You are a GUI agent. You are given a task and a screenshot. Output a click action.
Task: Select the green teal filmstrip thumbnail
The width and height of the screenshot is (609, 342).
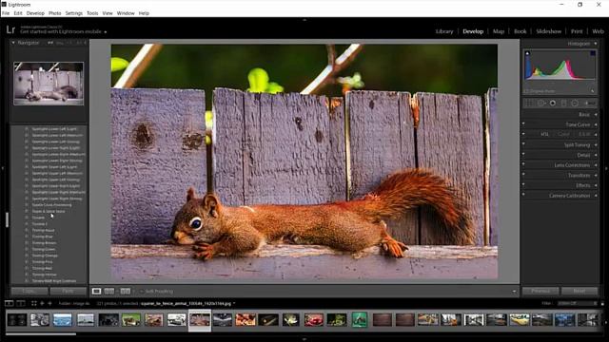(x=360, y=320)
